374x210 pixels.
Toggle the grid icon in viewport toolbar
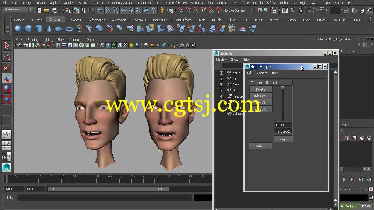pos(58,45)
